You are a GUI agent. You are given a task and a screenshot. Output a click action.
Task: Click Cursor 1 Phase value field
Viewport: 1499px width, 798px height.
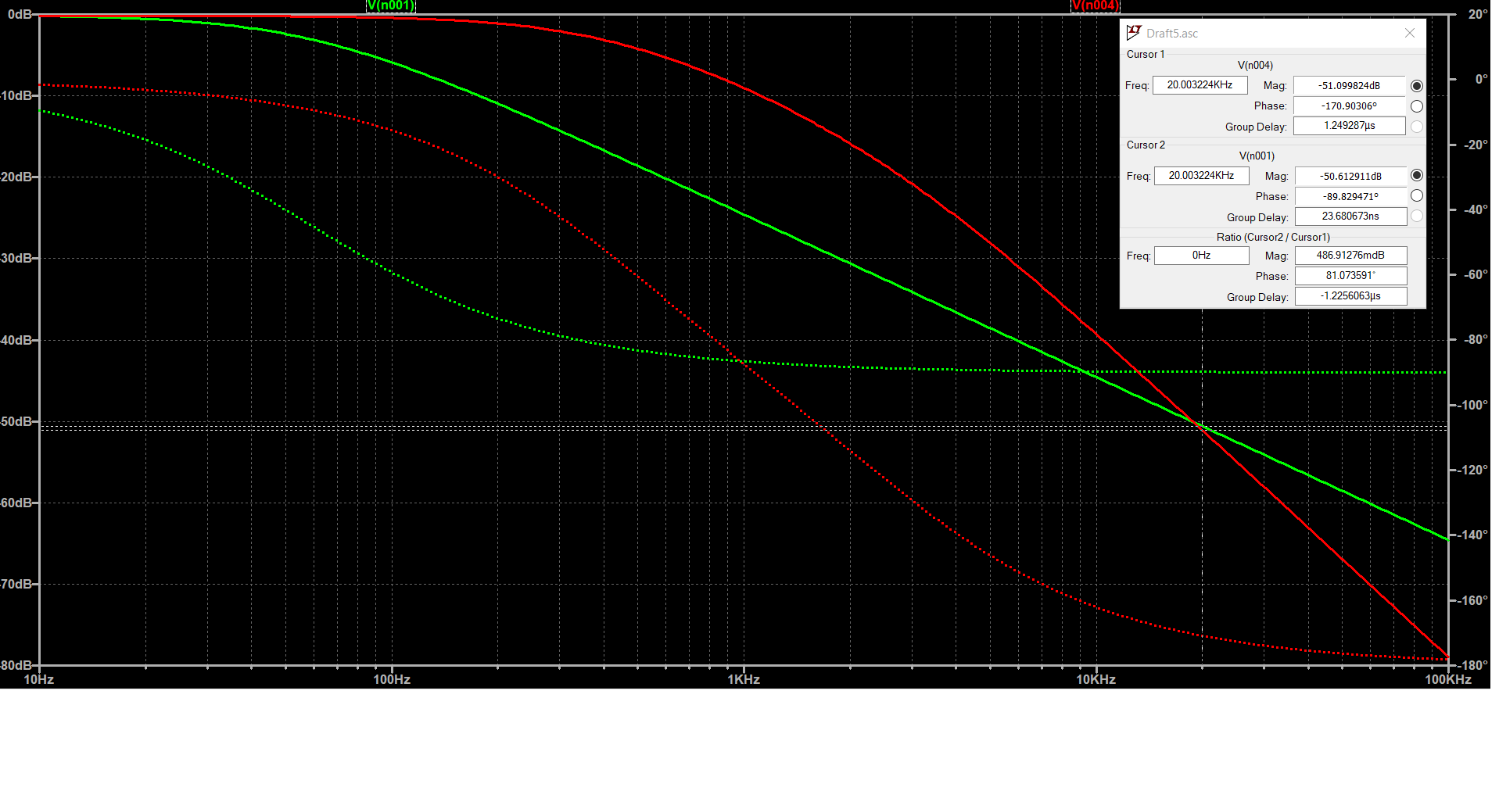[x=1349, y=106]
